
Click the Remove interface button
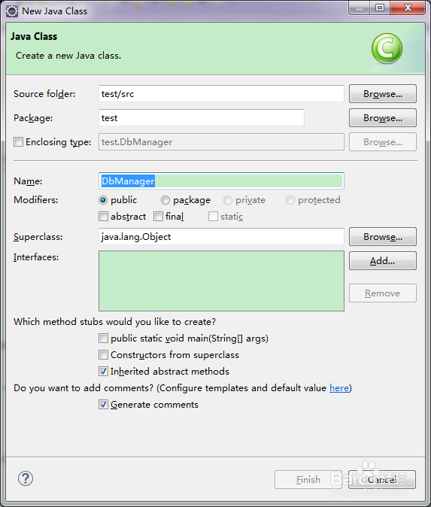[383, 293]
